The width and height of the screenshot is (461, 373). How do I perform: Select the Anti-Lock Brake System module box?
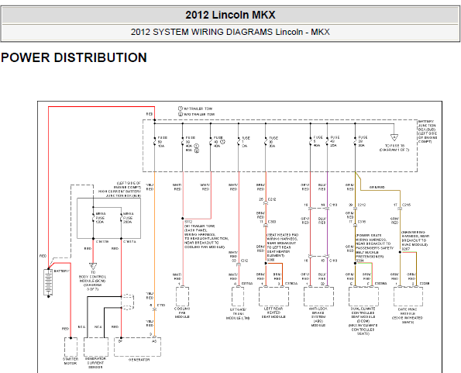[318, 296]
